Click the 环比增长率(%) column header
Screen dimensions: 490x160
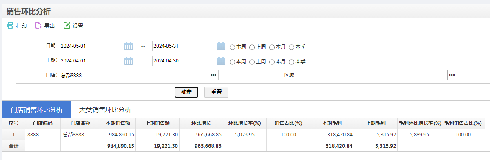245,123
